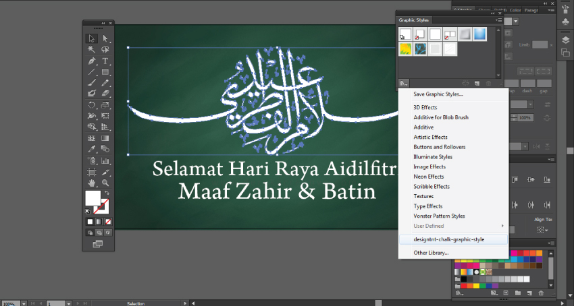This screenshot has width=574, height=306.
Task: Click the Rectangle shape tool
Action: (105, 71)
